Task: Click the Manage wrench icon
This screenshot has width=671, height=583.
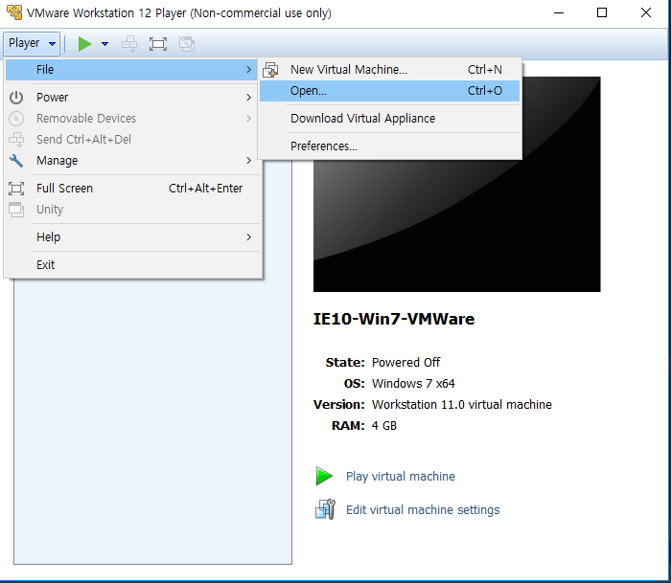Action: point(16,161)
